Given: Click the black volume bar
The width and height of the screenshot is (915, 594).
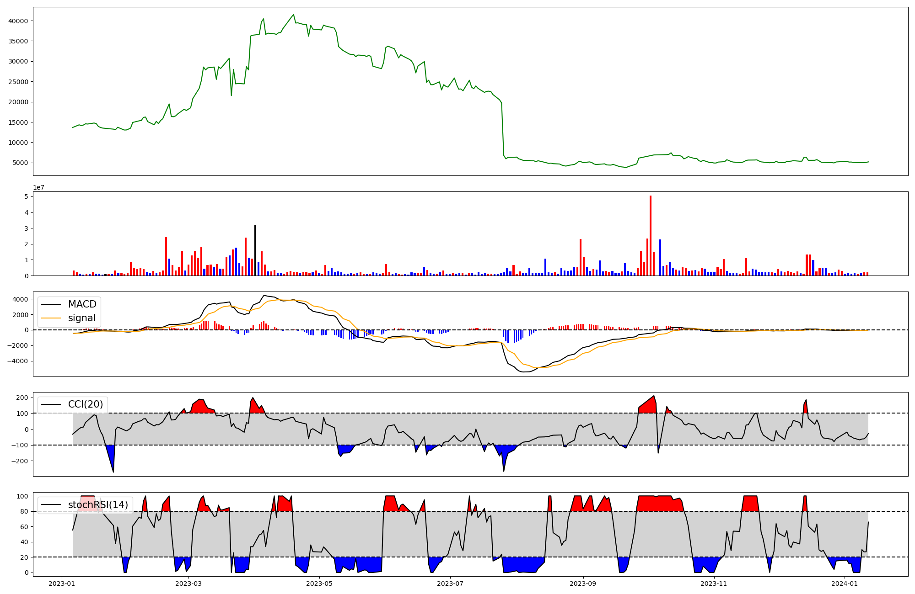Looking at the screenshot, I should pyautogui.click(x=255, y=250).
